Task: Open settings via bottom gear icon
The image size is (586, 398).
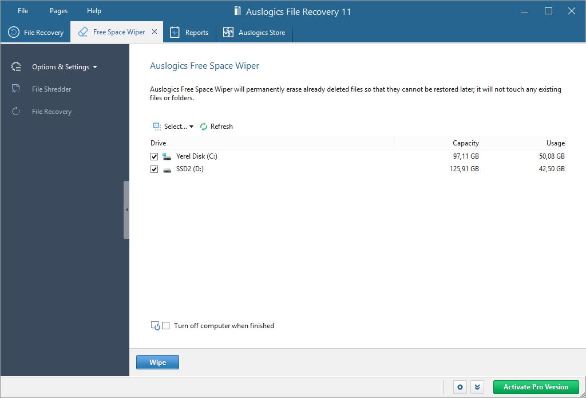Action: click(x=460, y=387)
